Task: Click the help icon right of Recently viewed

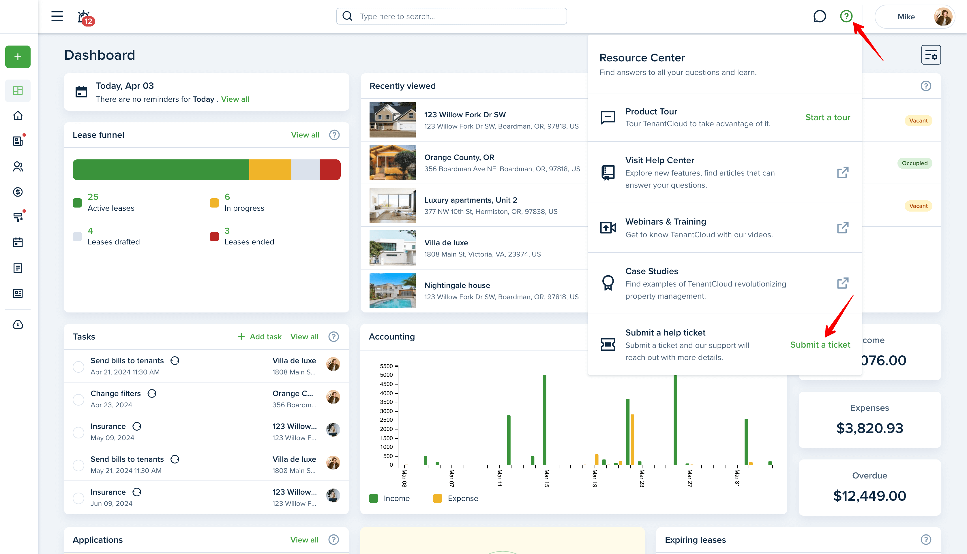Action: [x=926, y=86]
